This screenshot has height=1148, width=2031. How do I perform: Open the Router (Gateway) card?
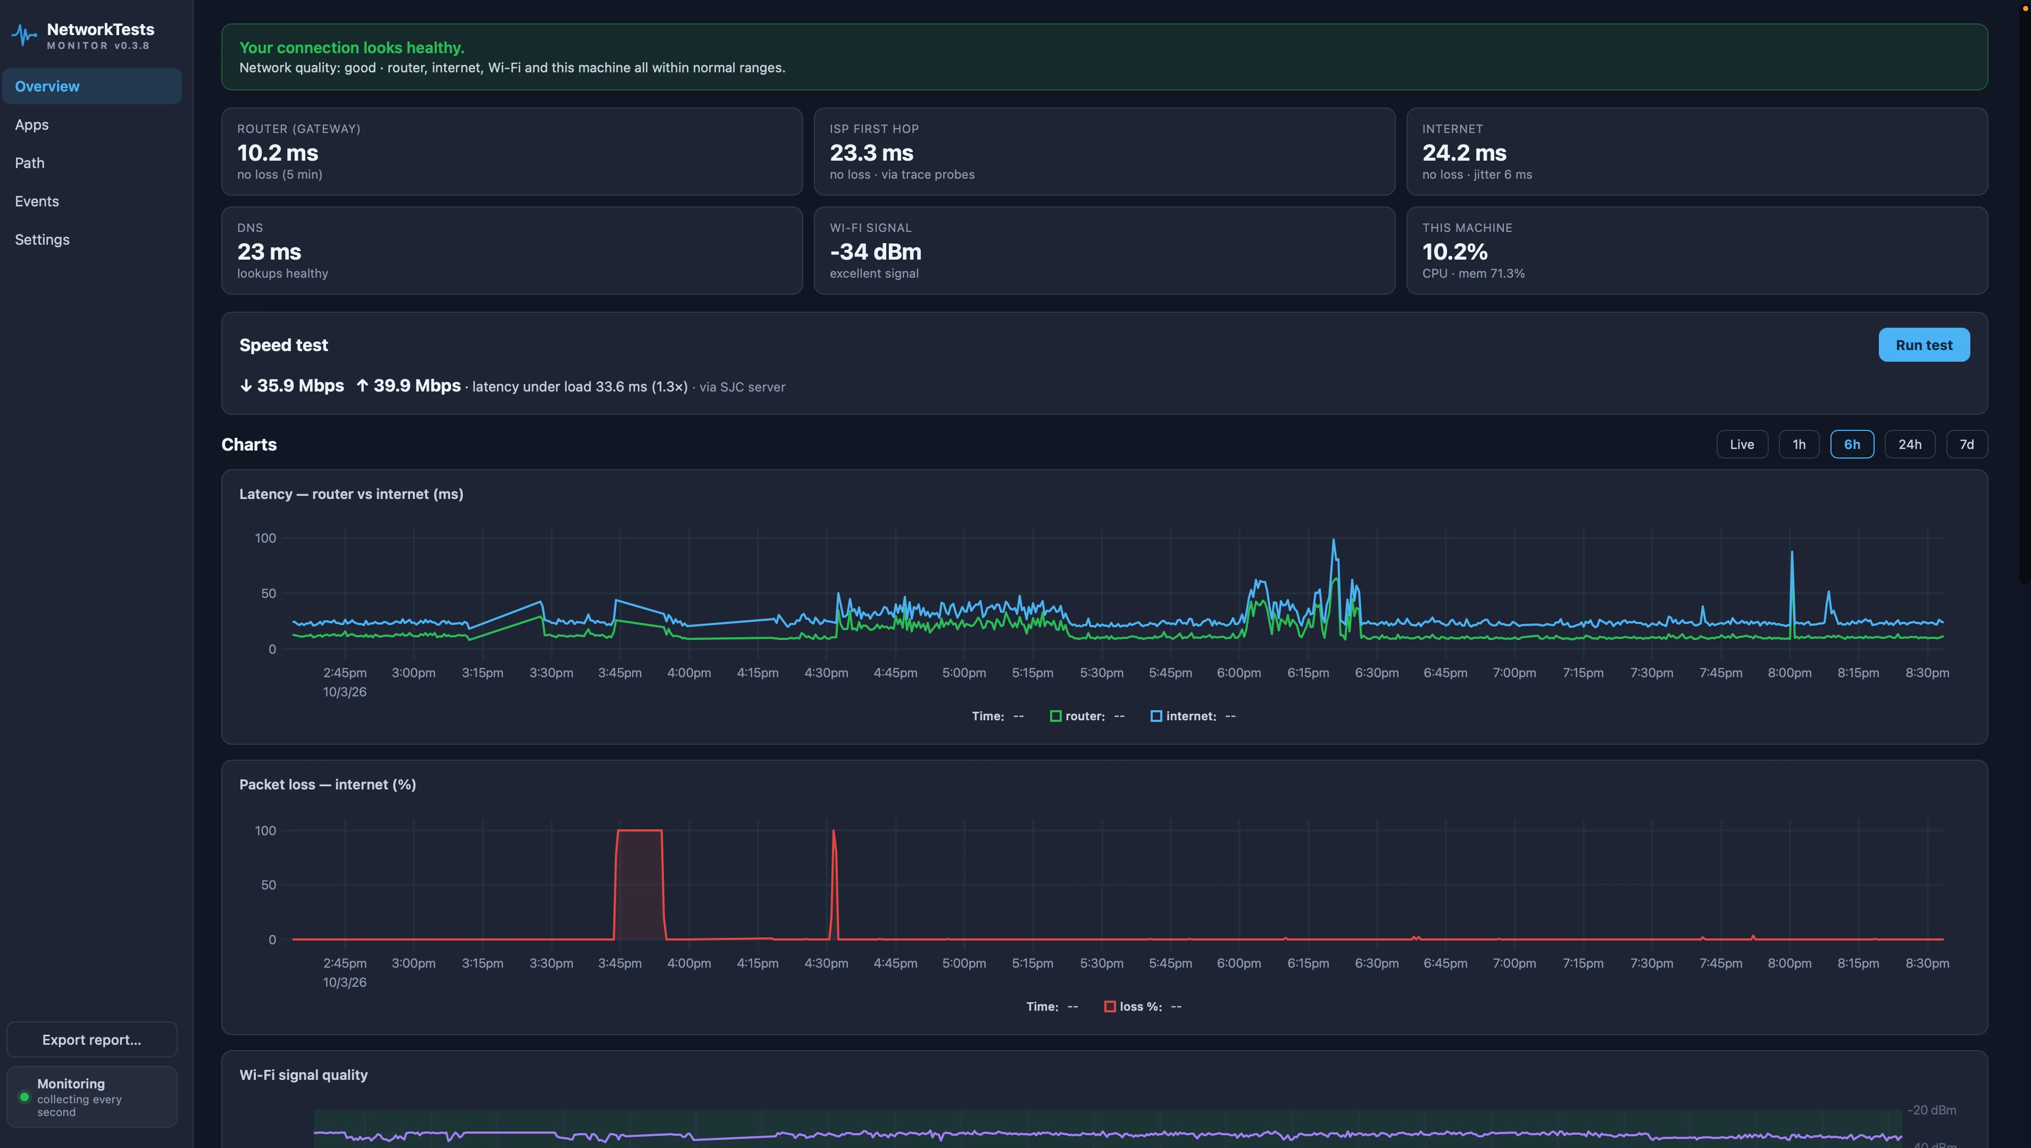pyautogui.click(x=512, y=152)
